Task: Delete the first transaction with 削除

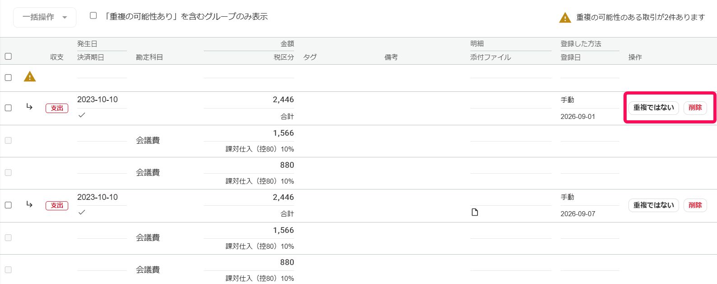Action: tap(695, 108)
